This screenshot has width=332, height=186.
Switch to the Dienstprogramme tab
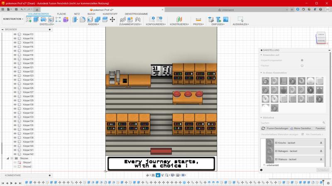click(x=137, y=14)
